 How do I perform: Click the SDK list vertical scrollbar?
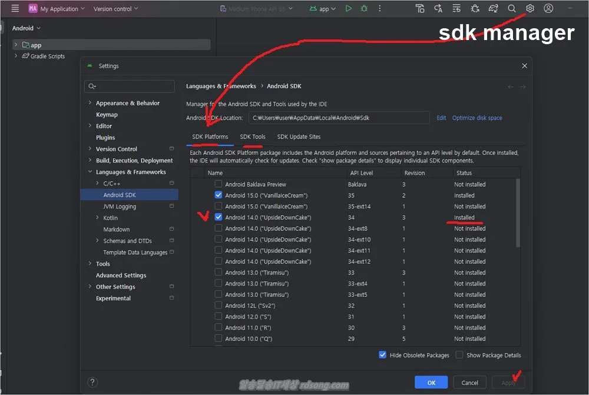[x=518, y=213]
